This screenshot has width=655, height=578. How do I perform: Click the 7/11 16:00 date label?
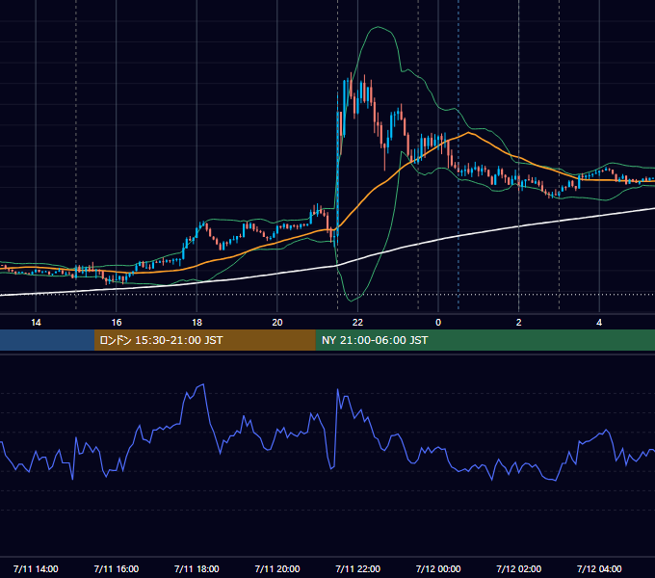point(117,568)
